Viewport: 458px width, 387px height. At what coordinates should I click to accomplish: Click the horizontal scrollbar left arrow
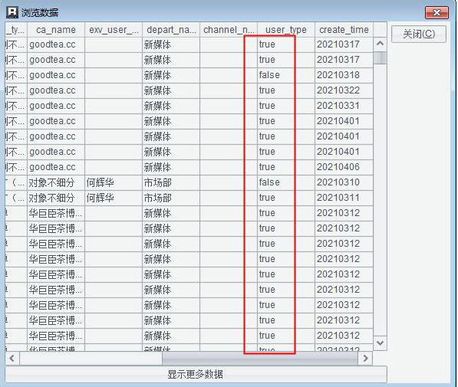(x=12, y=358)
